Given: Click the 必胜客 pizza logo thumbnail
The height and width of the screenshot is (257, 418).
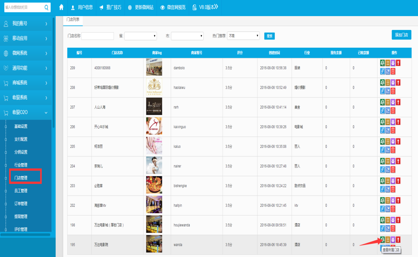Looking at the screenshot, I should [x=154, y=186].
